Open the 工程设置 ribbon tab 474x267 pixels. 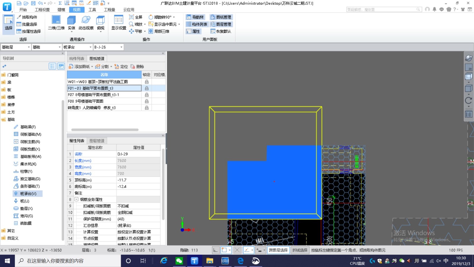click(x=42, y=10)
